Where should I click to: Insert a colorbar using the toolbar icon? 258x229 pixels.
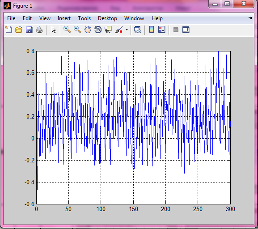pyautogui.click(x=152, y=30)
